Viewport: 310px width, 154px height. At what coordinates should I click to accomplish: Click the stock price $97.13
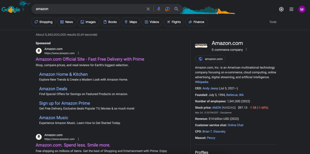click(x=242, y=108)
